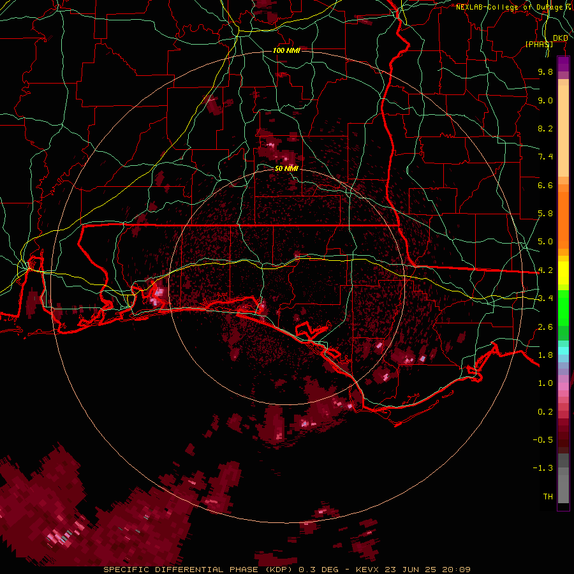
Task: Click the purple top color bar segment
Action: 563,64
